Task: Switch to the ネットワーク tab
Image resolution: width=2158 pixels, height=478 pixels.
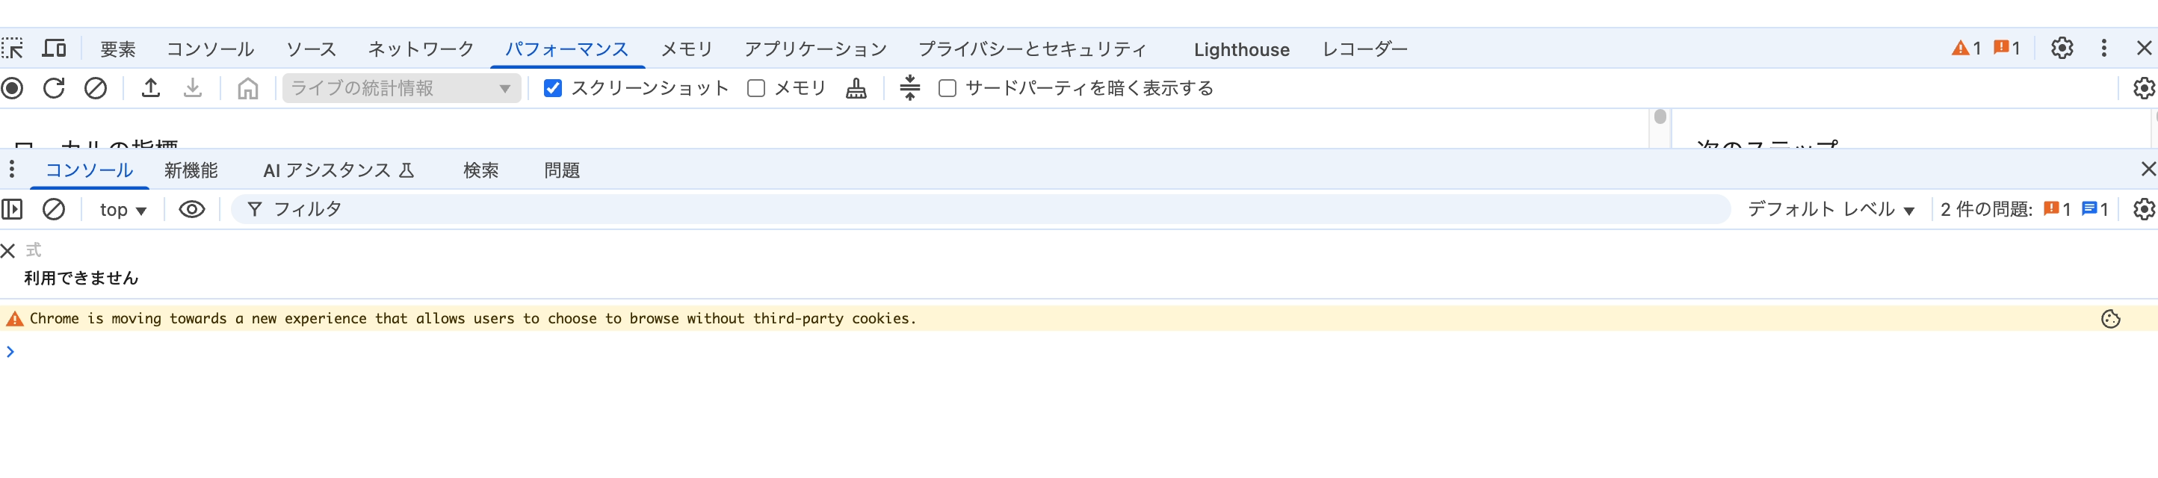Action: 421,49
